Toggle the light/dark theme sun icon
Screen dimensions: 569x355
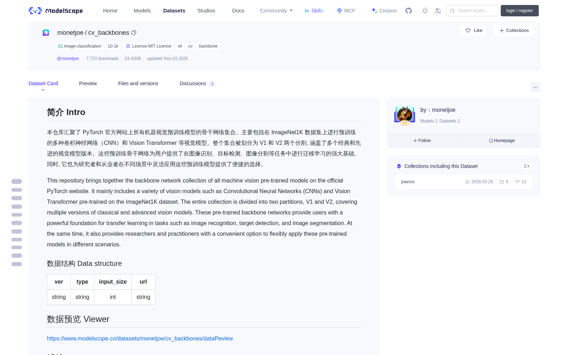tap(425, 11)
